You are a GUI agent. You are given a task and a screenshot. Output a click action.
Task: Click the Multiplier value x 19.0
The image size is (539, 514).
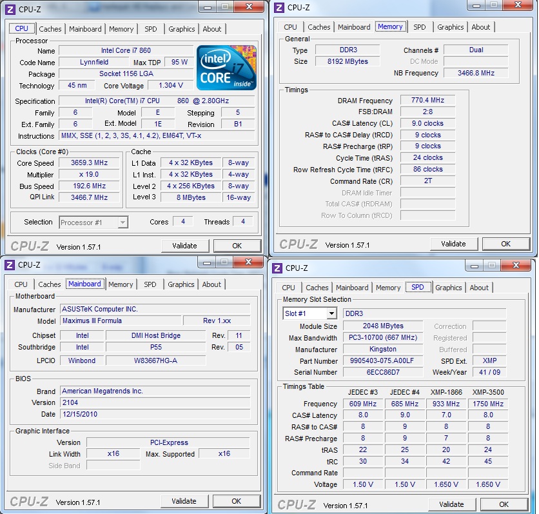90,174
